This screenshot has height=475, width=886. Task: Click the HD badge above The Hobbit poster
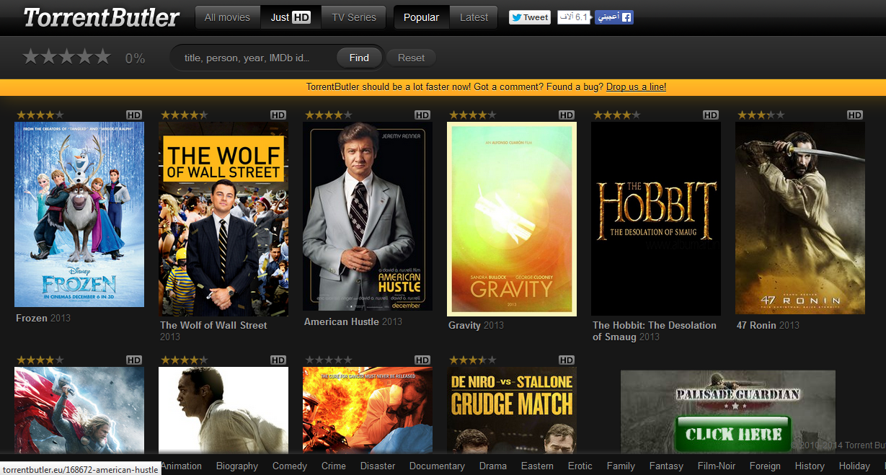[711, 115]
